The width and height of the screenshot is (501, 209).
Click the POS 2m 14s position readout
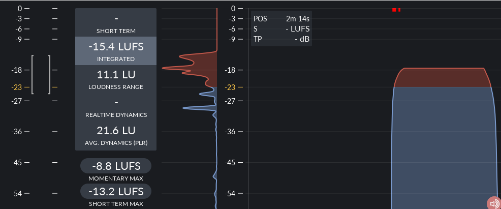point(281,19)
